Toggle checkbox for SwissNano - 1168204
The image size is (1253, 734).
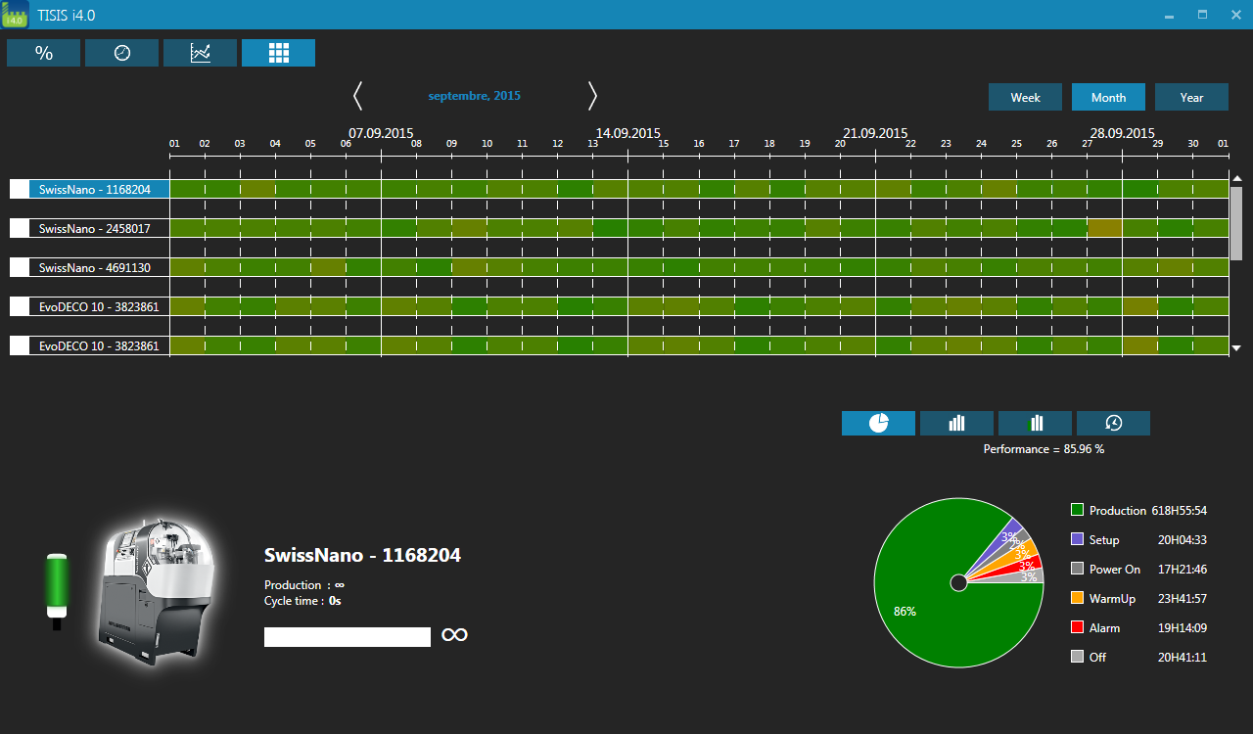coord(20,189)
